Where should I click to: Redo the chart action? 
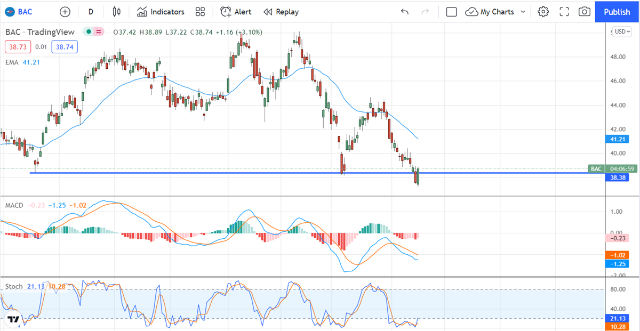point(425,12)
